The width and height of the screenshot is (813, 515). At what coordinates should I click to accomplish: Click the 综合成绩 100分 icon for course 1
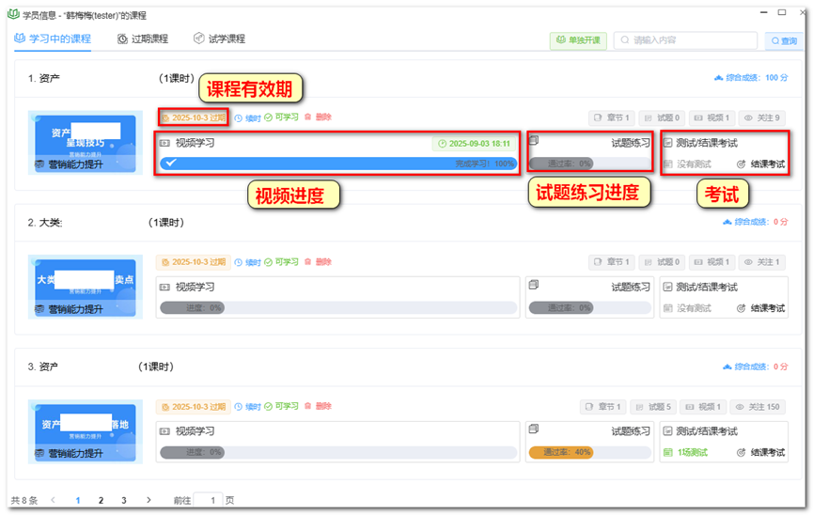719,78
